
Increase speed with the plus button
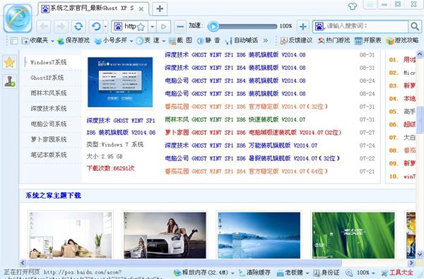coord(303,27)
